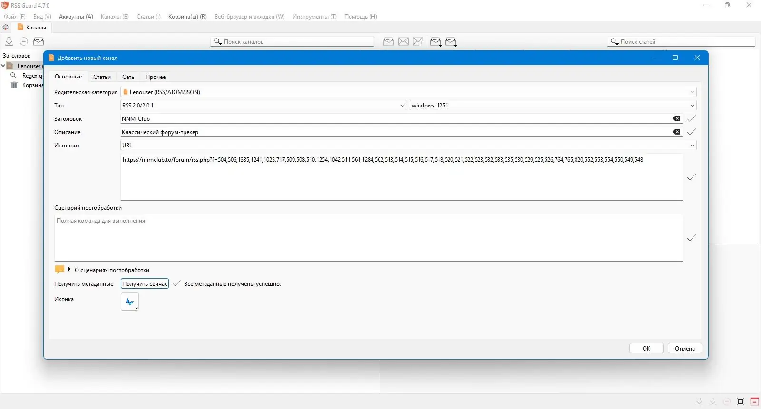
Task: Click the stop icon in the channels toolbar
Action: click(24, 41)
